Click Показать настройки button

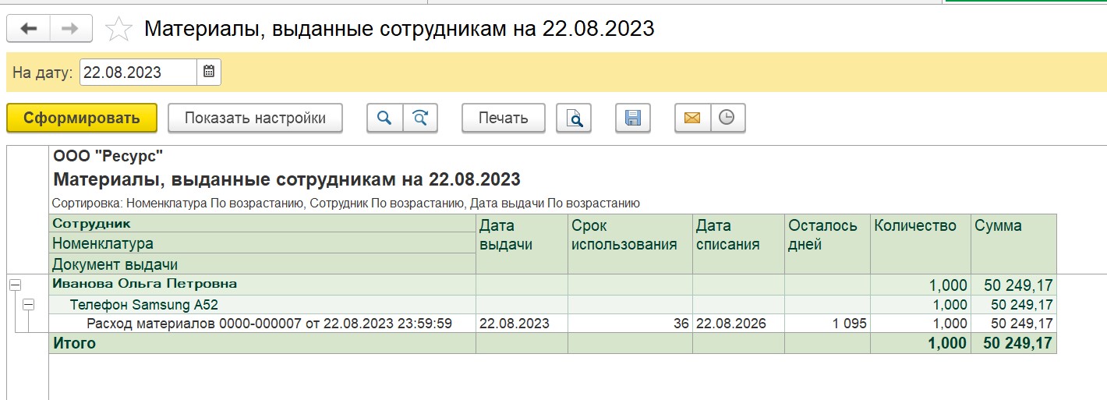[x=256, y=118]
